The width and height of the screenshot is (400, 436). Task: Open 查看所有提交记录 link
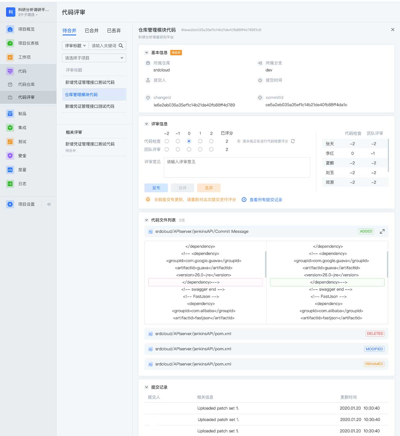tap(265, 200)
